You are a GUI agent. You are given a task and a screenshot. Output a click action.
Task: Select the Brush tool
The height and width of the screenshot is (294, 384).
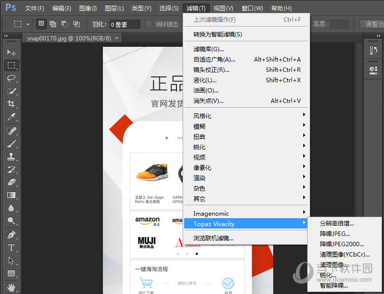pos(11,144)
